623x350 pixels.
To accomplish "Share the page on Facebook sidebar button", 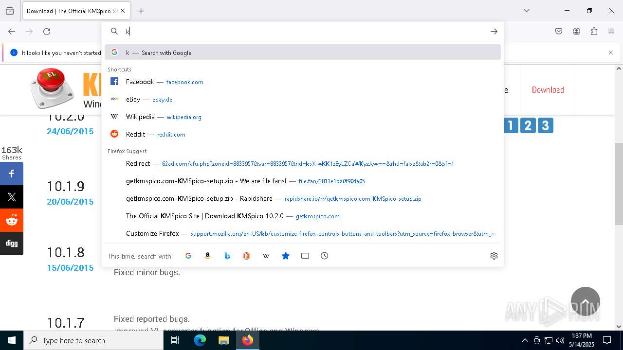I will pos(12,174).
